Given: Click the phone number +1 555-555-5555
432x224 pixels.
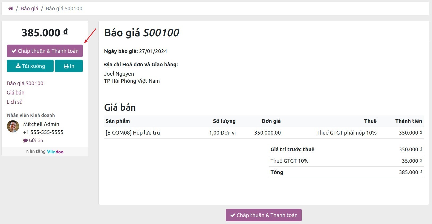Looking at the screenshot, I should click(44, 132).
